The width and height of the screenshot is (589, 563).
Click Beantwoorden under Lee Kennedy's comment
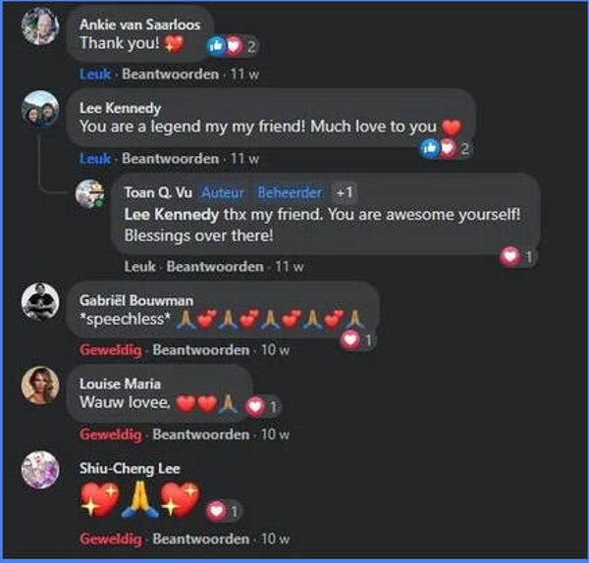point(170,158)
